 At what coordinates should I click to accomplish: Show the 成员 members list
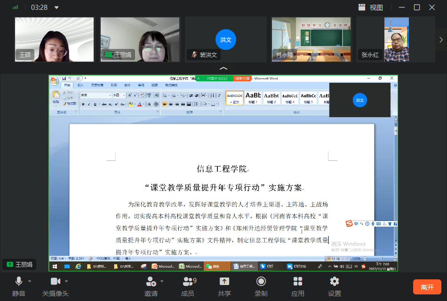click(x=188, y=286)
